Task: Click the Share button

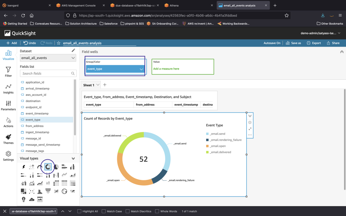Action: [333, 43]
